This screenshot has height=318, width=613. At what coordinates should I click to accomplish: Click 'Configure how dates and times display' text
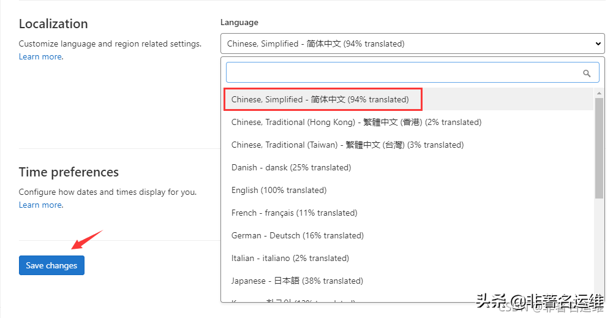(x=108, y=192)
